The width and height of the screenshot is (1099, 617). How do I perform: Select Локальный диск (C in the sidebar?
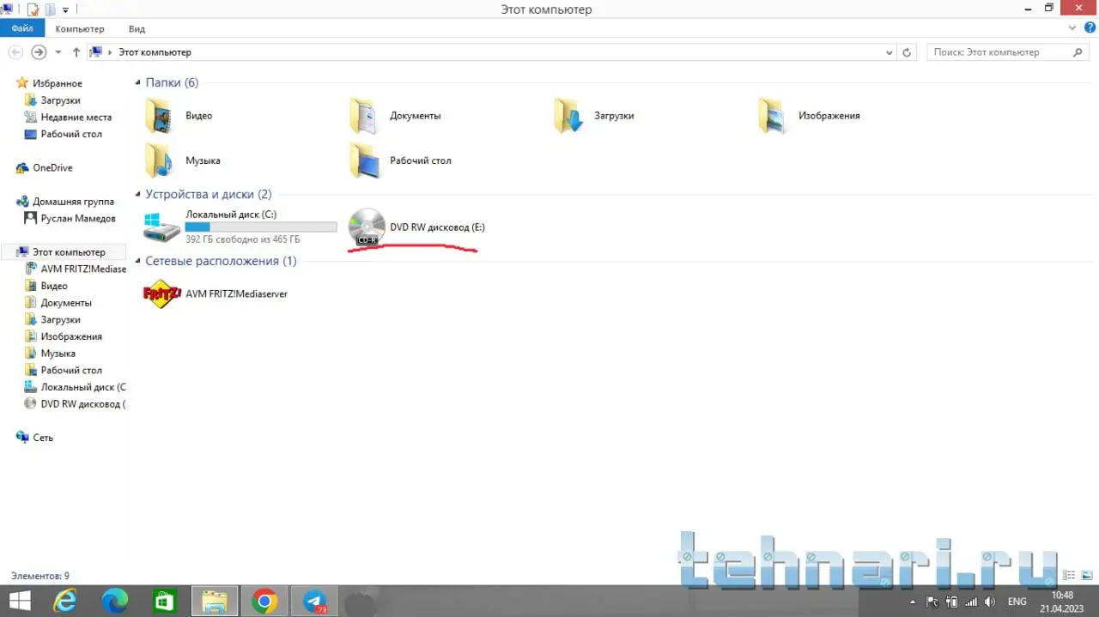point(75,387)
